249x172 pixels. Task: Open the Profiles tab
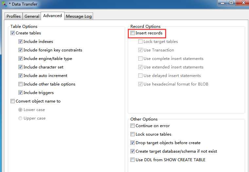point(13,16)
